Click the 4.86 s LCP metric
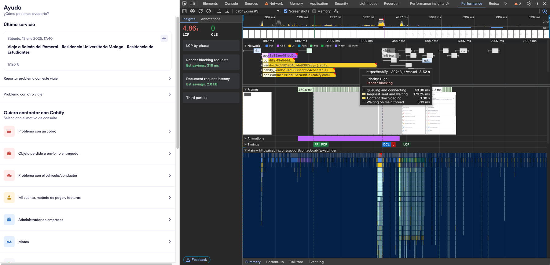This screenshot has height=265, width=550. (x=191, y=28)
